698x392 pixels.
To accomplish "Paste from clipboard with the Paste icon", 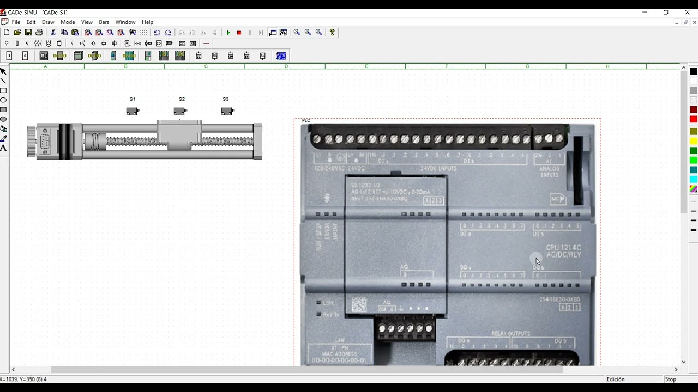I will coord(75,33).
